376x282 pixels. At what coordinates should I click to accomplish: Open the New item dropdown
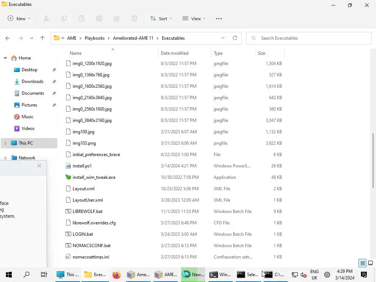click(x=19, y=18)
